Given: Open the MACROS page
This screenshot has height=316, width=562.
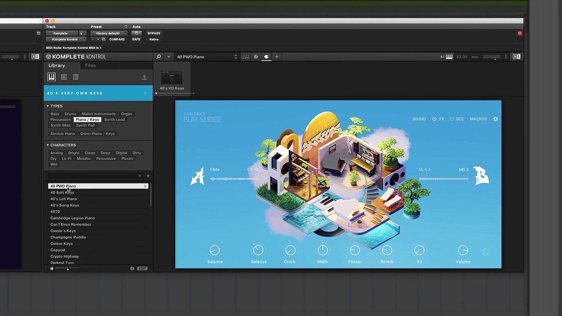Looking at the screenshot, I should [x=478, y=119].
